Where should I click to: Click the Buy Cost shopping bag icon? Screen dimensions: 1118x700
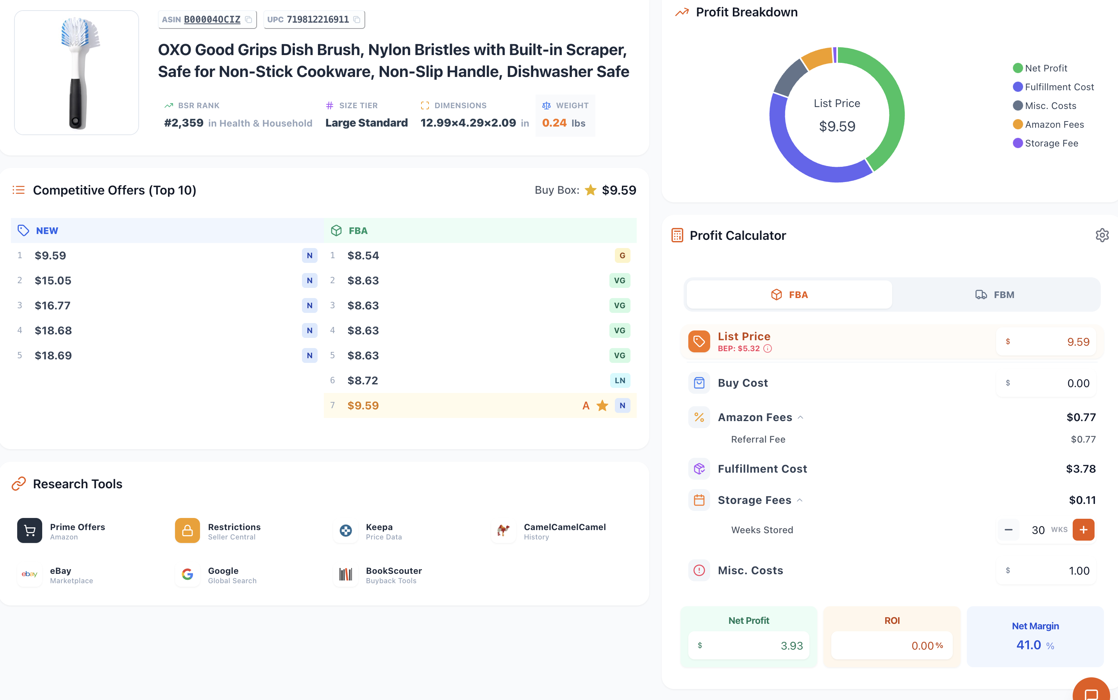point(699,383)
